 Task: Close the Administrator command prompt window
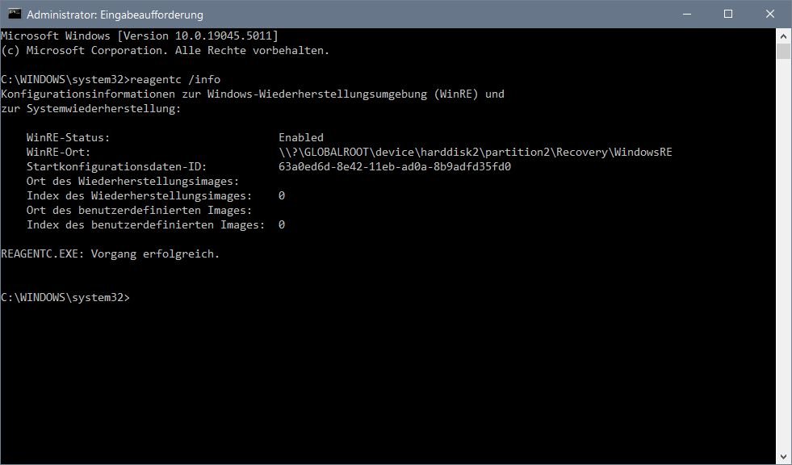click(x=769, y=14)
